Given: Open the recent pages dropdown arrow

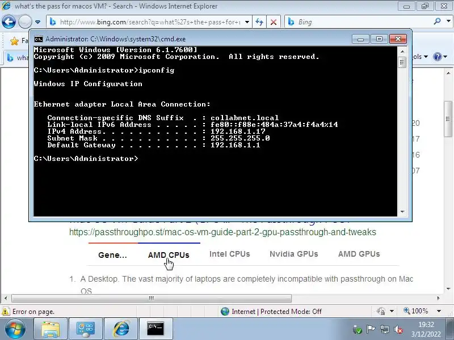Looking at the screenshot, I should tap(37, 22).
